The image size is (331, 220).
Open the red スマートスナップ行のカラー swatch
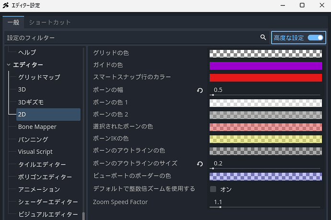pyautogui.click(x=266, y=78)
